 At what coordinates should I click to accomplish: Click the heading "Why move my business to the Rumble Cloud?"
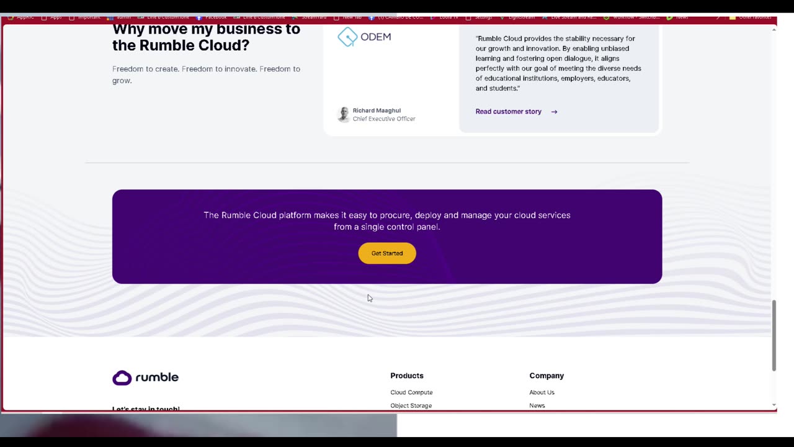pos(206,37)
